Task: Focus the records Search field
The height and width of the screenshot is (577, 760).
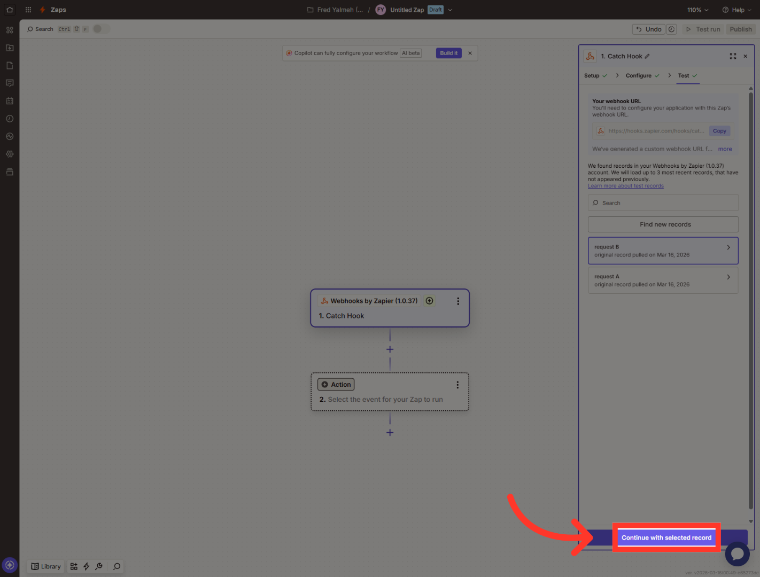Action: pyautogui.click(x=663, y=203)
